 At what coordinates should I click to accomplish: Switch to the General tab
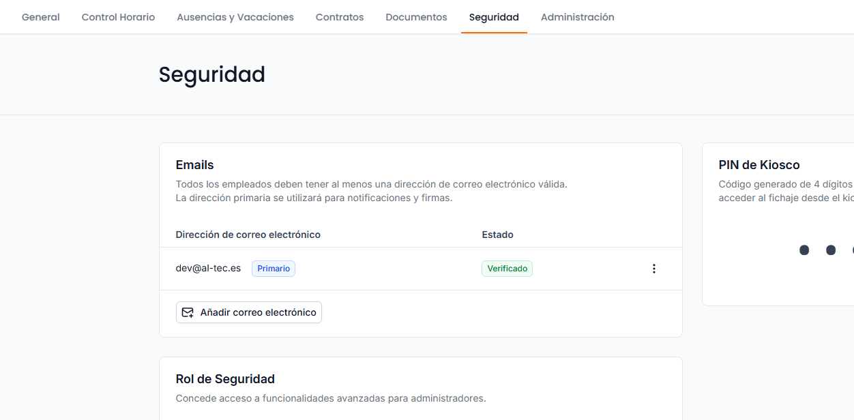click(x=41, y=17)
